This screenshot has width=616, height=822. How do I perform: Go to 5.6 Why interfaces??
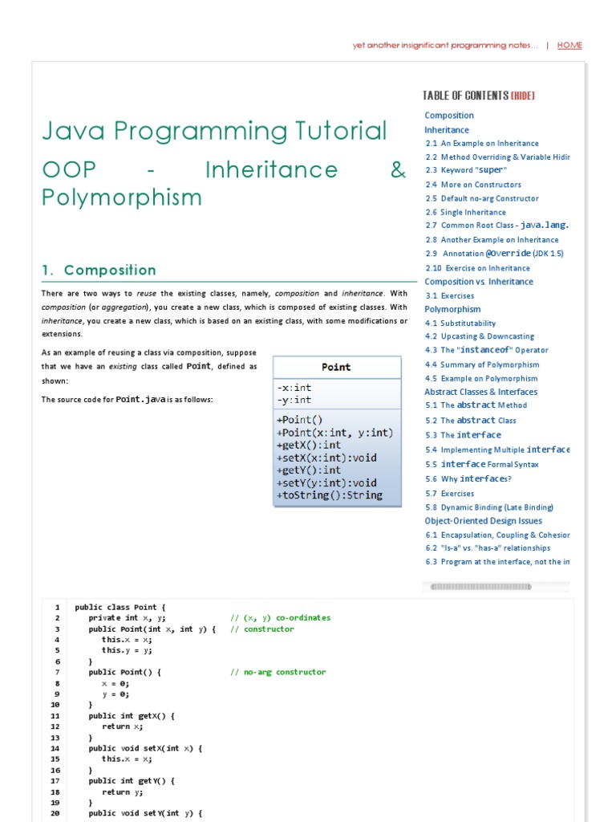(x=468, y=478)
